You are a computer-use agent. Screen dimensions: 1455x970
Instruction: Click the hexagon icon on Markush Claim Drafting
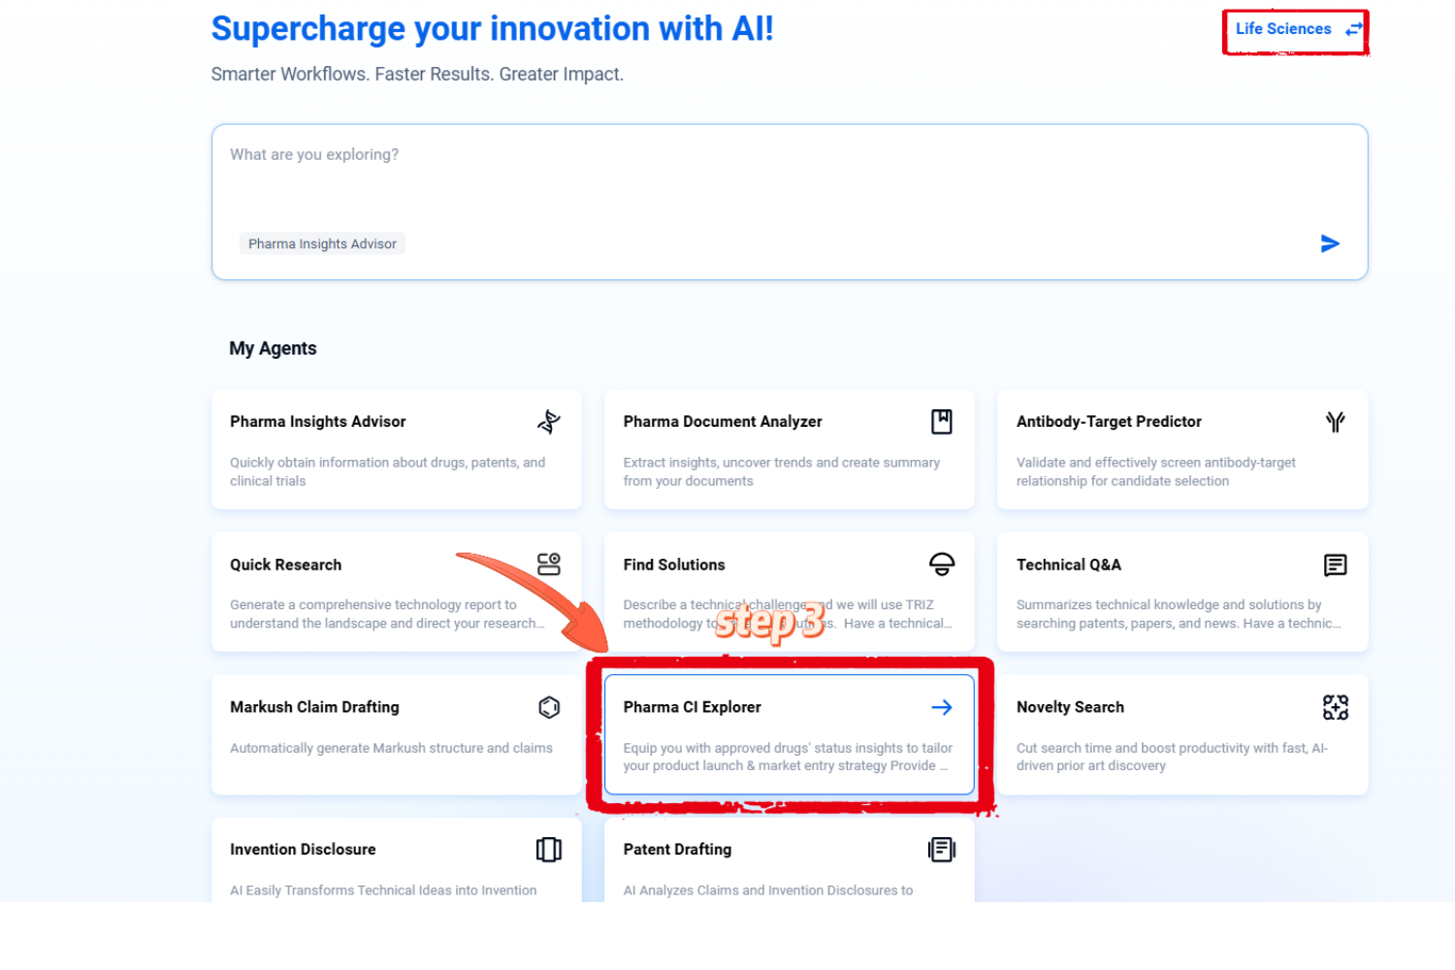click(549, 707)
